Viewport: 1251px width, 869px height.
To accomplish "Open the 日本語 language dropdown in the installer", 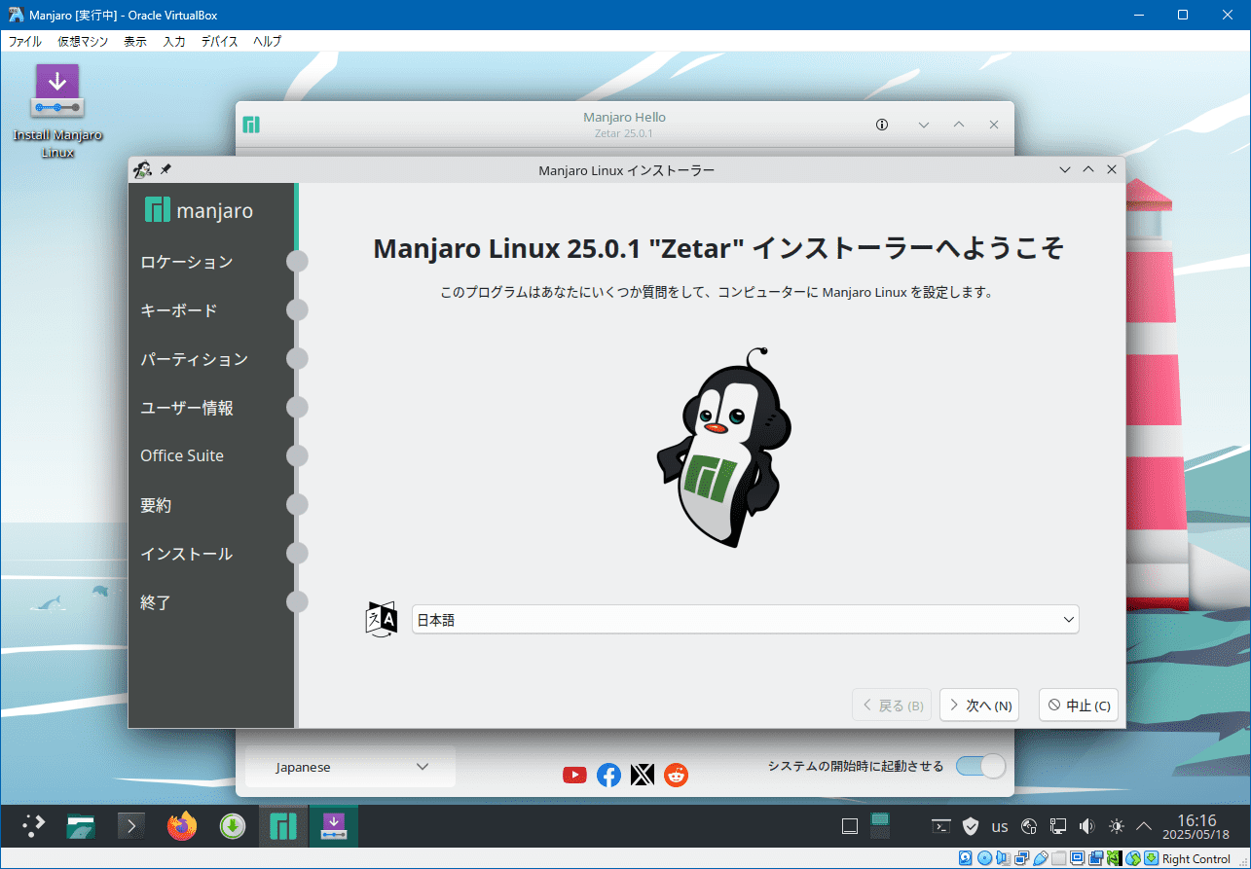I will pos(746,619).
